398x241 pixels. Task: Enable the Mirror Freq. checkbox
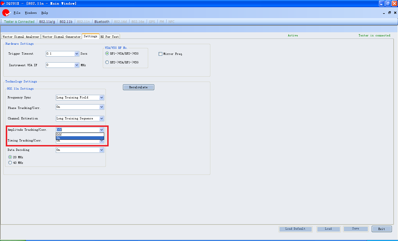coord(160,54)
